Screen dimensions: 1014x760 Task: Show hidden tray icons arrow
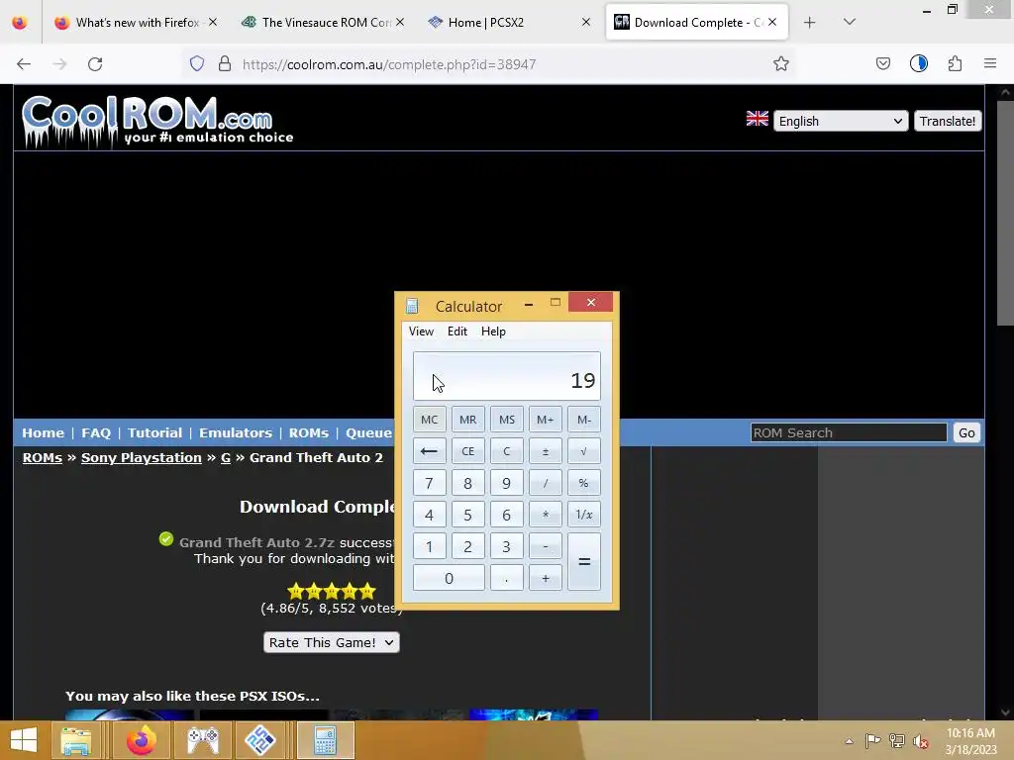pos(849,741)
